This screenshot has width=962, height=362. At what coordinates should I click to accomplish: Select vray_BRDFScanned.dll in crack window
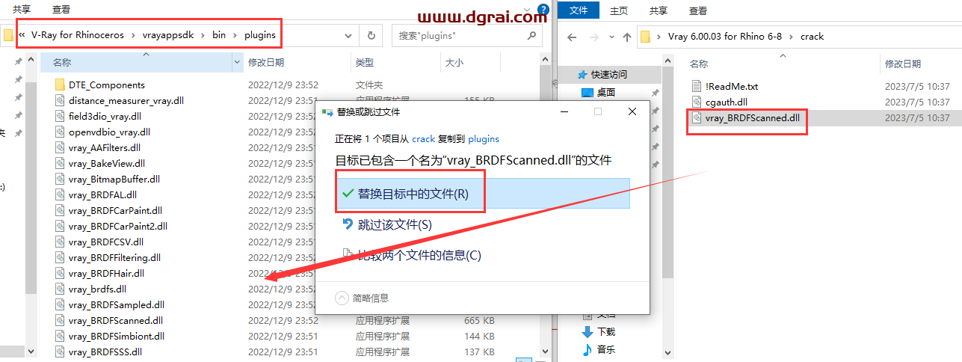pyautogui.click(x=752, y=117)
